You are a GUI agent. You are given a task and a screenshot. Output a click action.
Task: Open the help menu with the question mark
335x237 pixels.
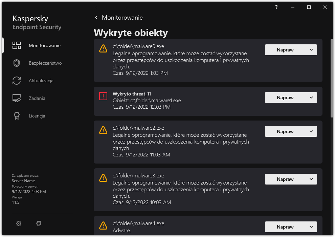276,7
